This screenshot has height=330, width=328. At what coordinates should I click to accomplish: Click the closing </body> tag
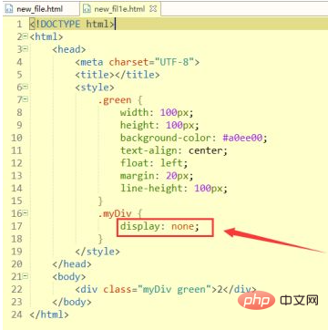coord(72,302)
